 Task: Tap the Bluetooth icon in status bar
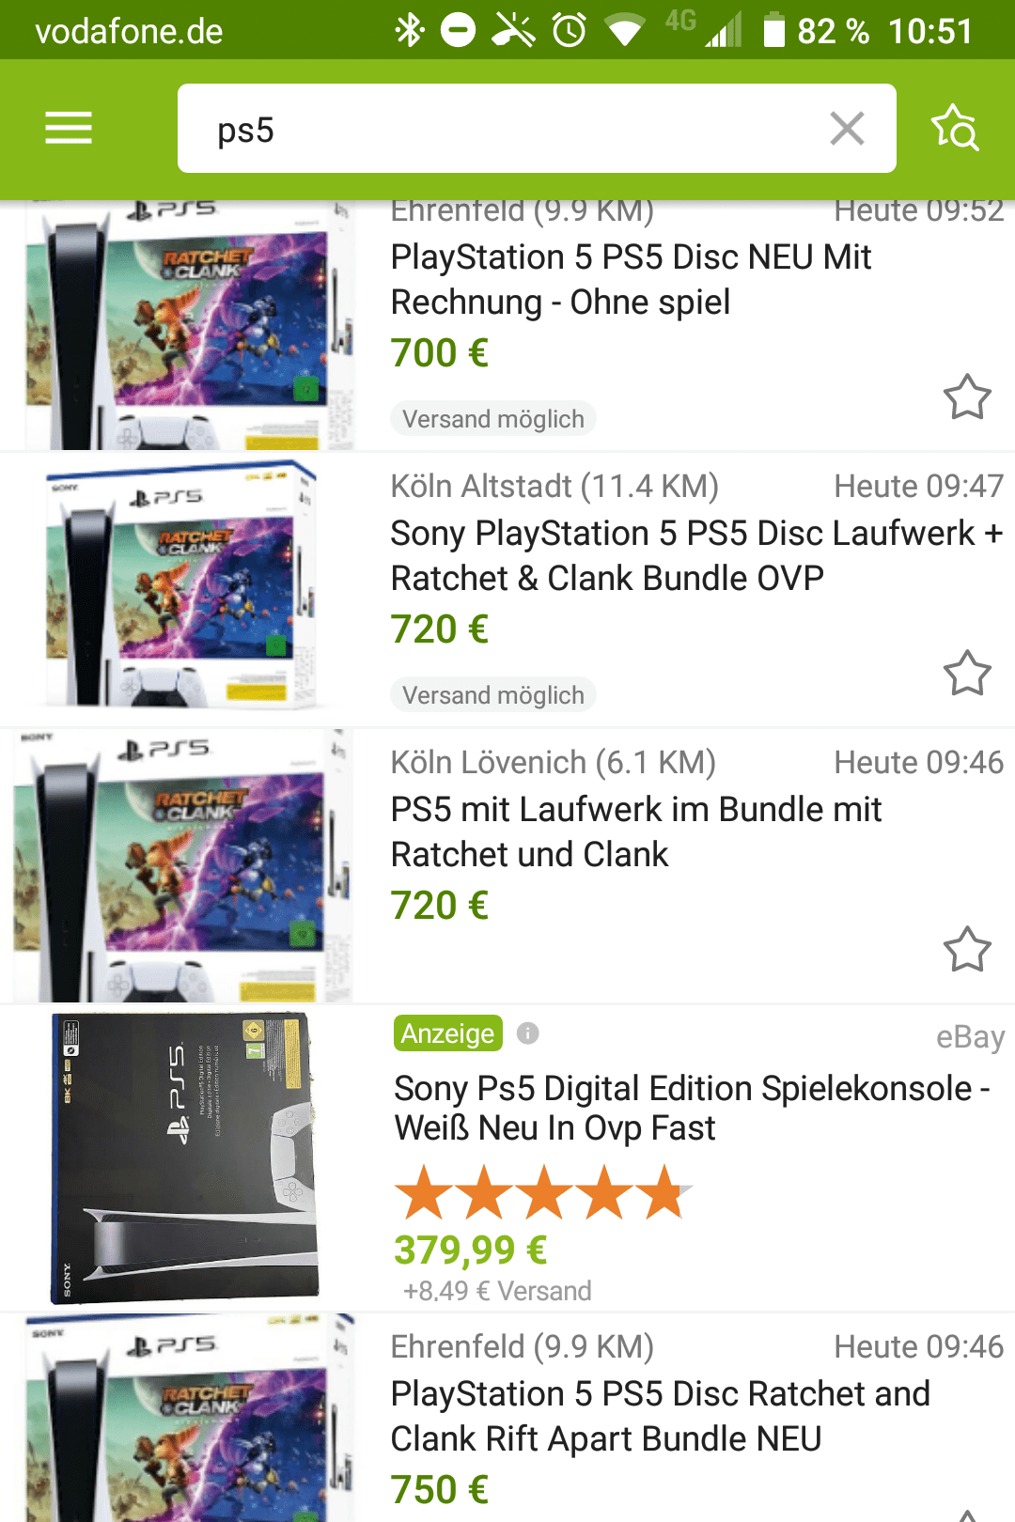tap(409, 30)
